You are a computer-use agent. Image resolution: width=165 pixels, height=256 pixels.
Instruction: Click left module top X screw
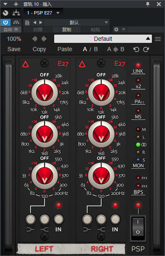click(x=45, y=63)
